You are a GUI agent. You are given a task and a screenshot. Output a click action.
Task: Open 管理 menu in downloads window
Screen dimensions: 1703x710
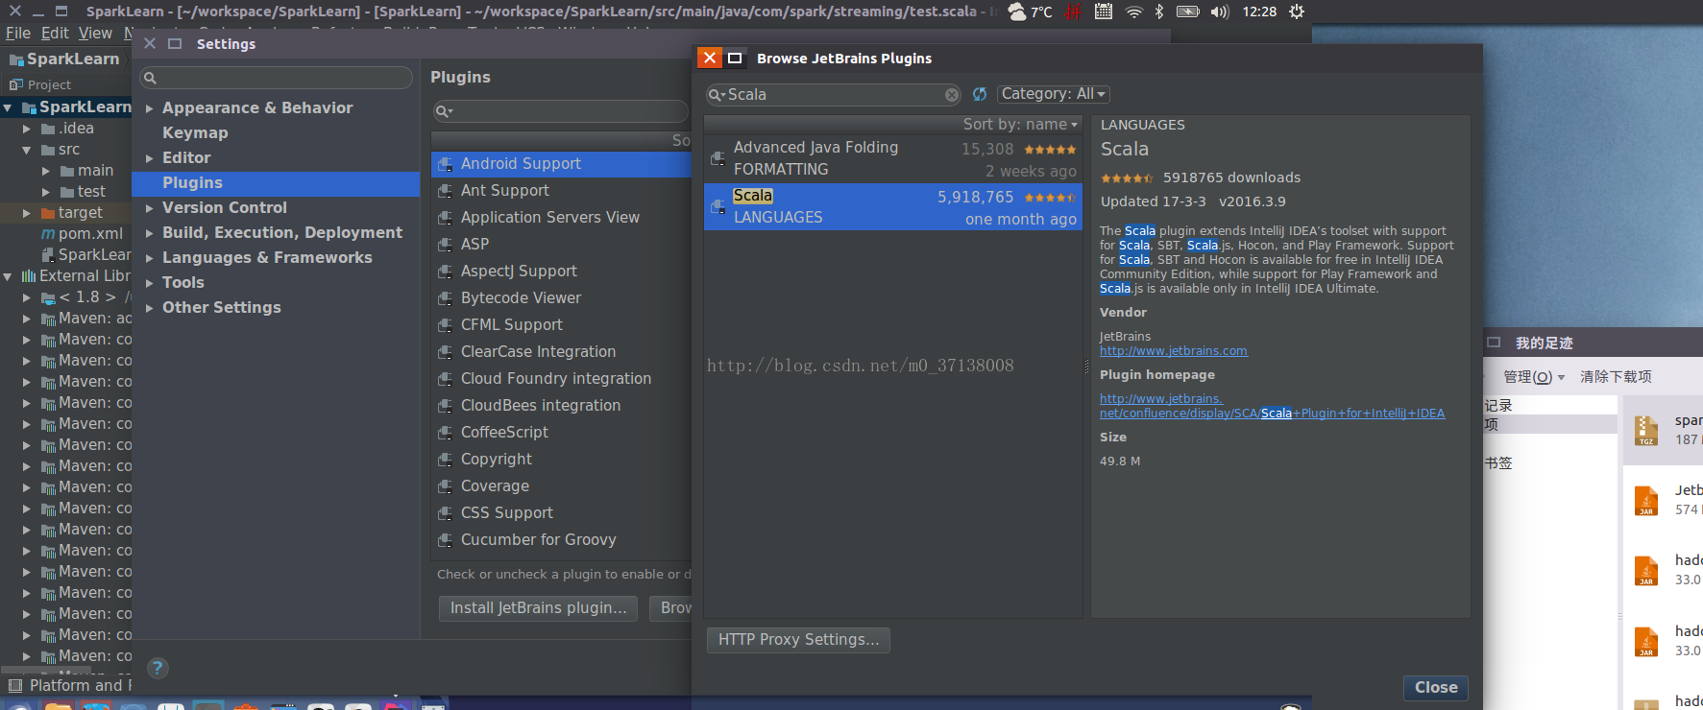click(1533, 377)
